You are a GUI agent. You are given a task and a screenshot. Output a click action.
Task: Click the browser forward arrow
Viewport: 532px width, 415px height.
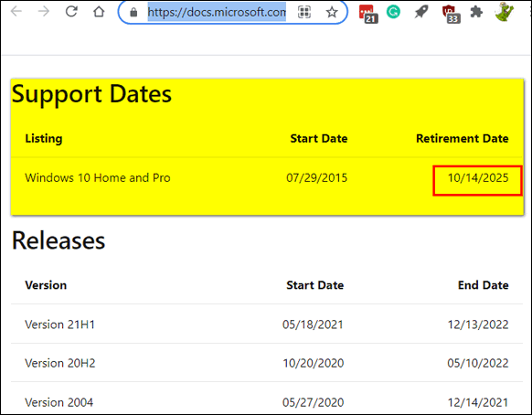click(x=44, y=12)
